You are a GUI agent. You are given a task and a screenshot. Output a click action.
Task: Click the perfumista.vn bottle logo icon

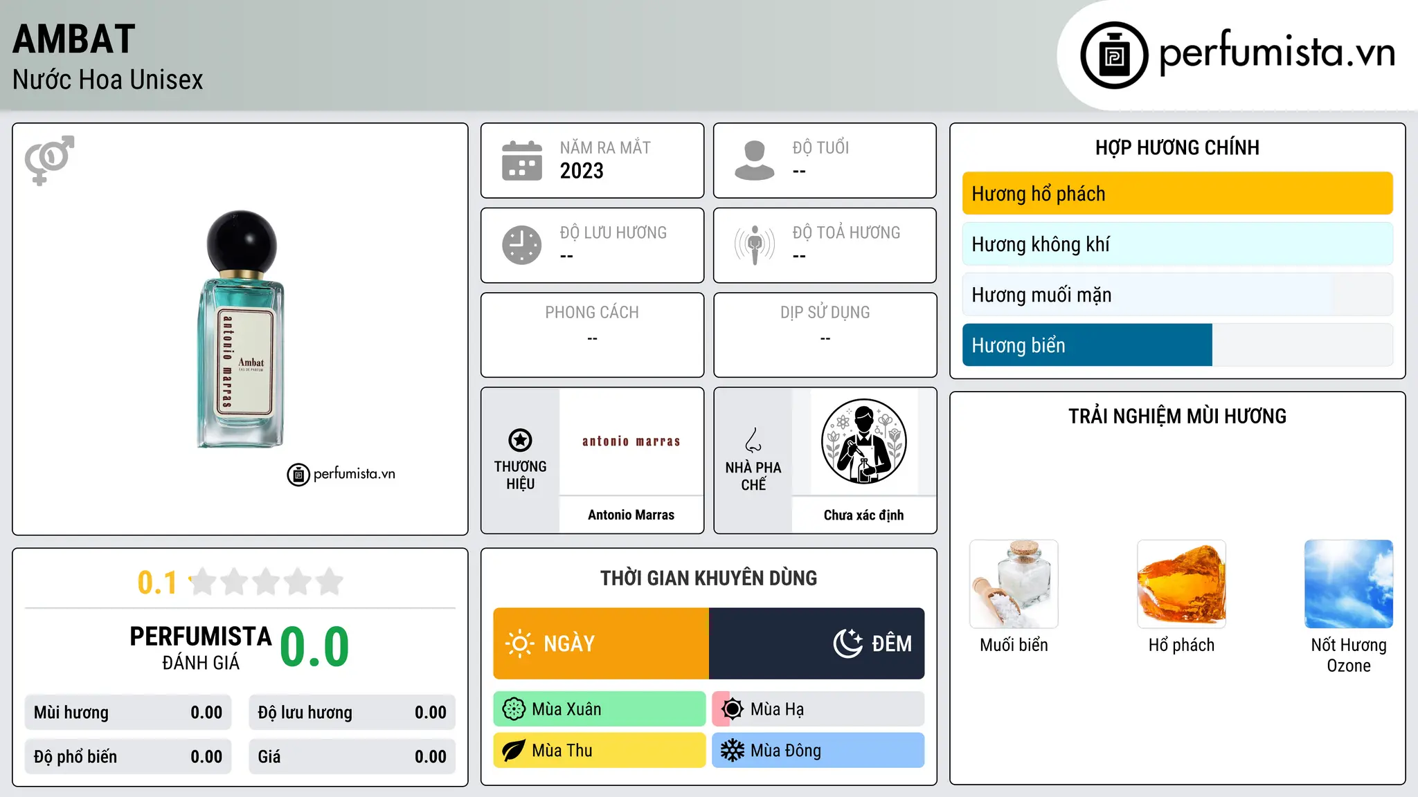coord(1114,55)
